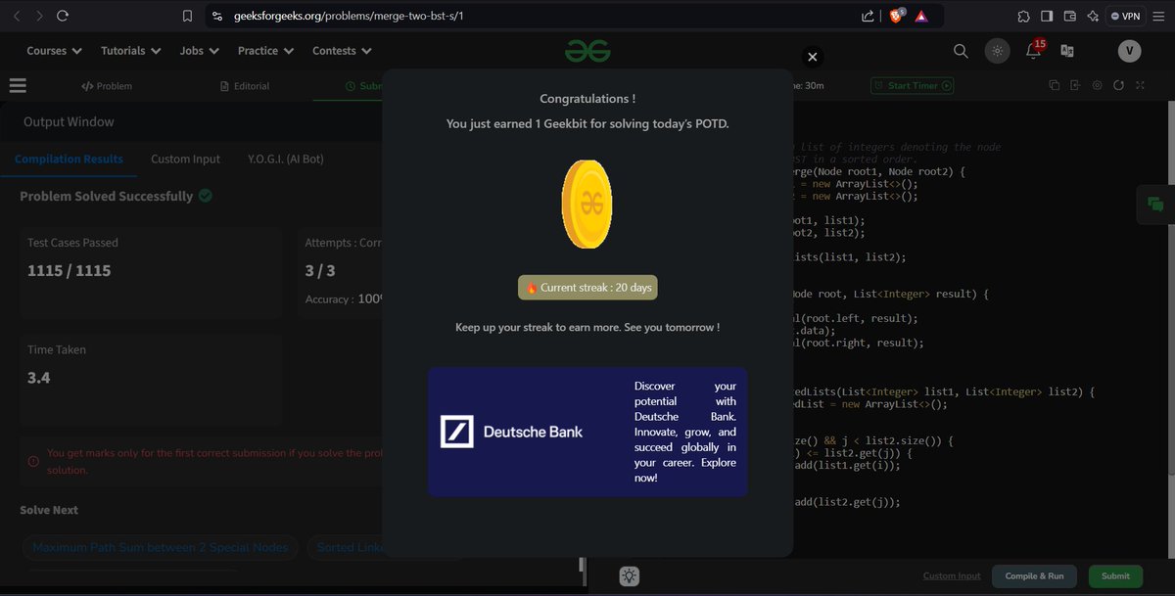Viewport: 1175px width, 596px height.
Task: Click the browser back arrow
Action: pyautogui.click(x=15, y=16)
